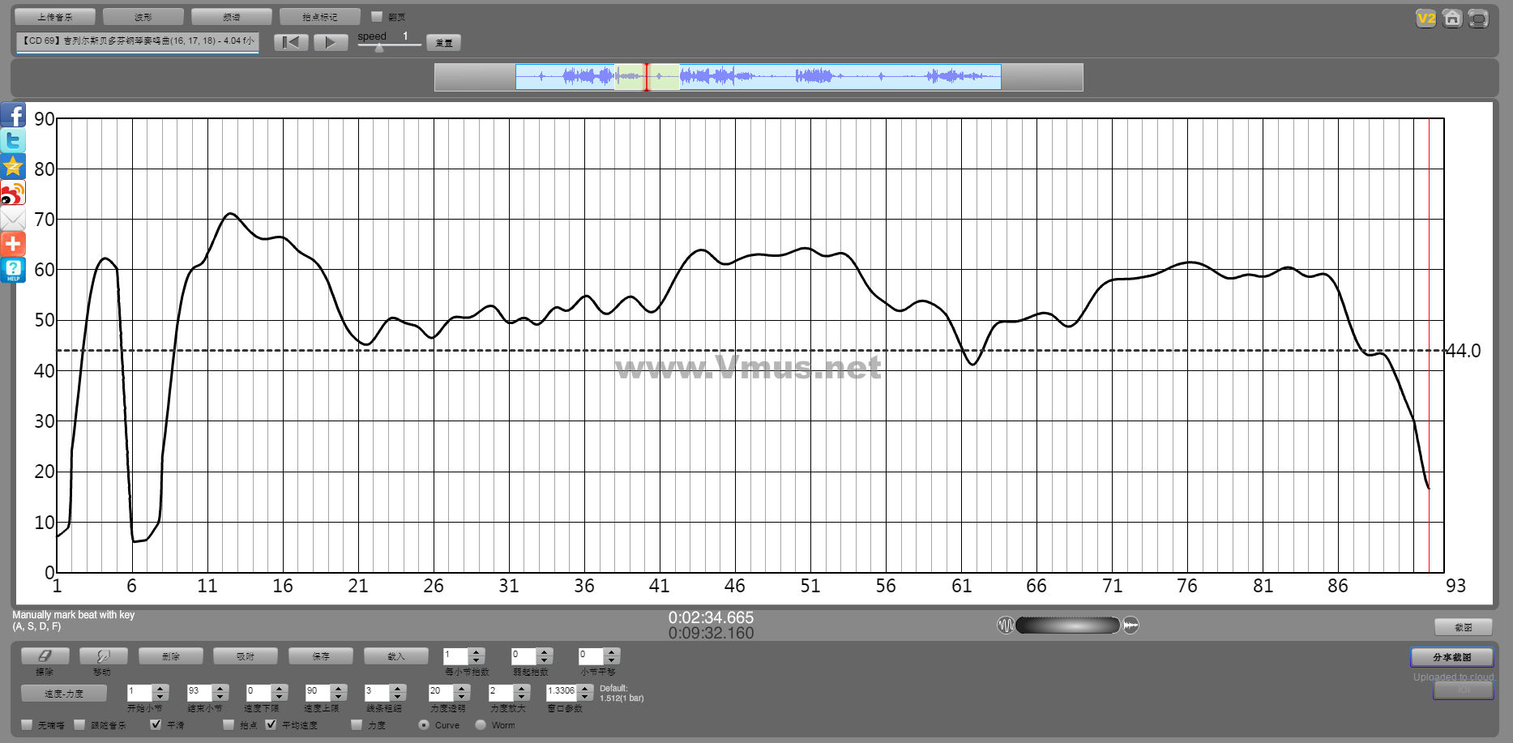Image resolution: width=1513 pixels, height=743 pixels.
Task: Open the Weibo share icon
Action: click(x=13, y=193)
